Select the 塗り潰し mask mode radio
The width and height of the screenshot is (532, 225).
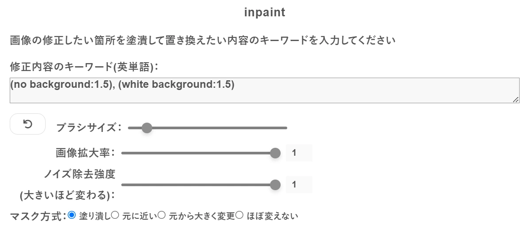pyautogui.click(x=72, y=215)
